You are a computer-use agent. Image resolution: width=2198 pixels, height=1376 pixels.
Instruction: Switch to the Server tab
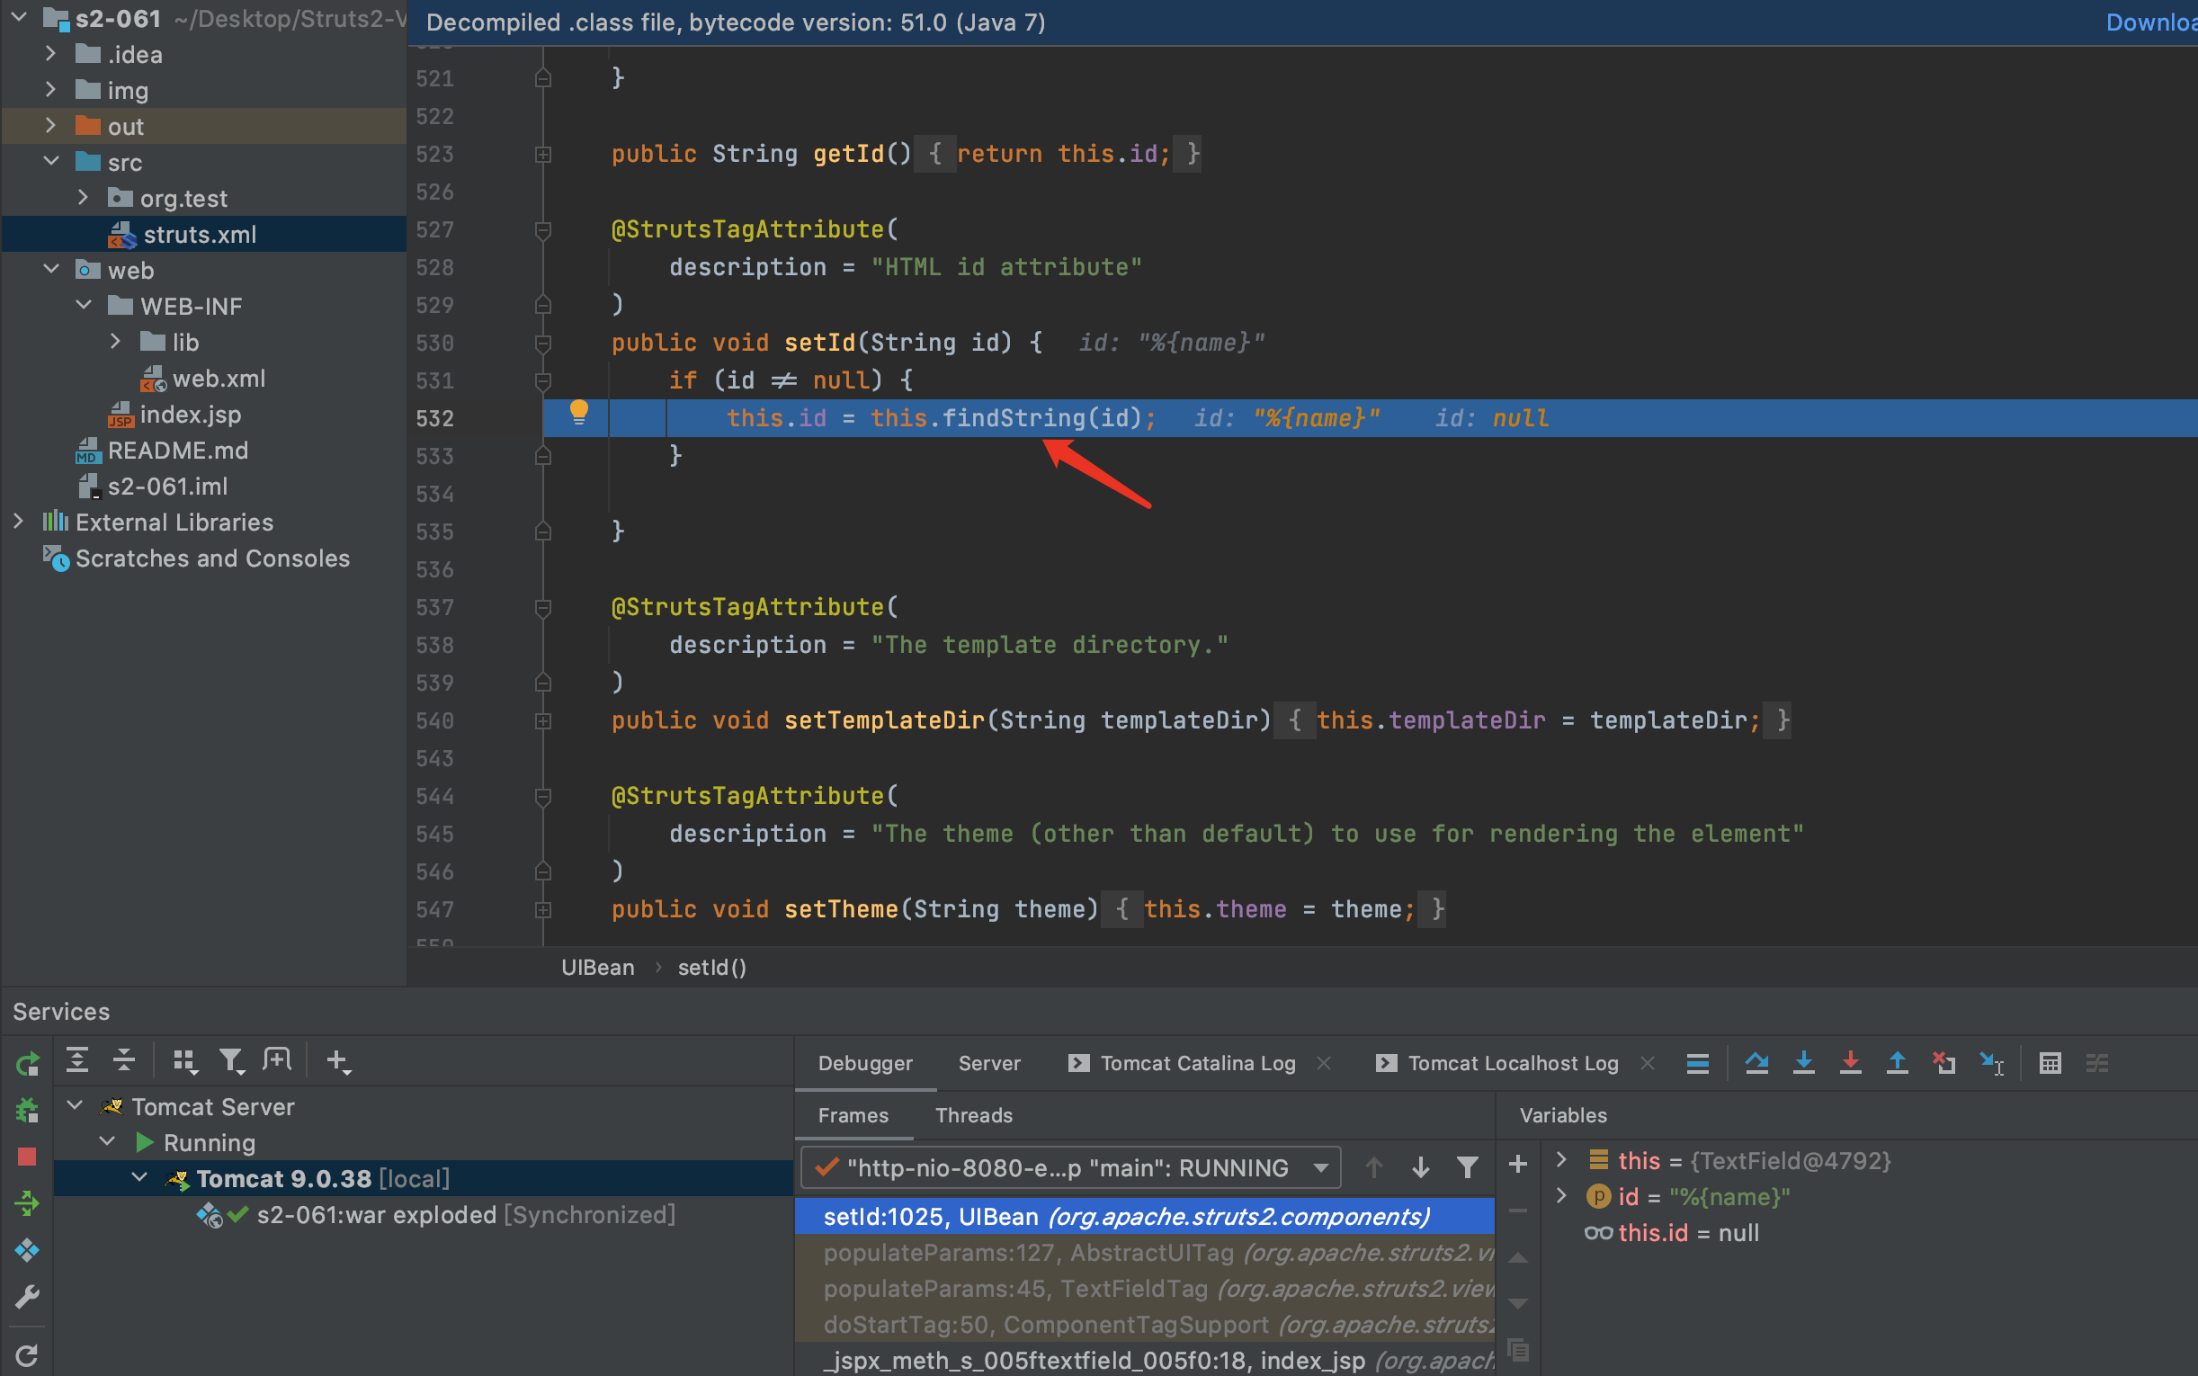tap(989, 1063)
